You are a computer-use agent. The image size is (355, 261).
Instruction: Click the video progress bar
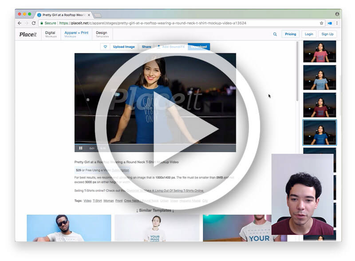point(155,144)
